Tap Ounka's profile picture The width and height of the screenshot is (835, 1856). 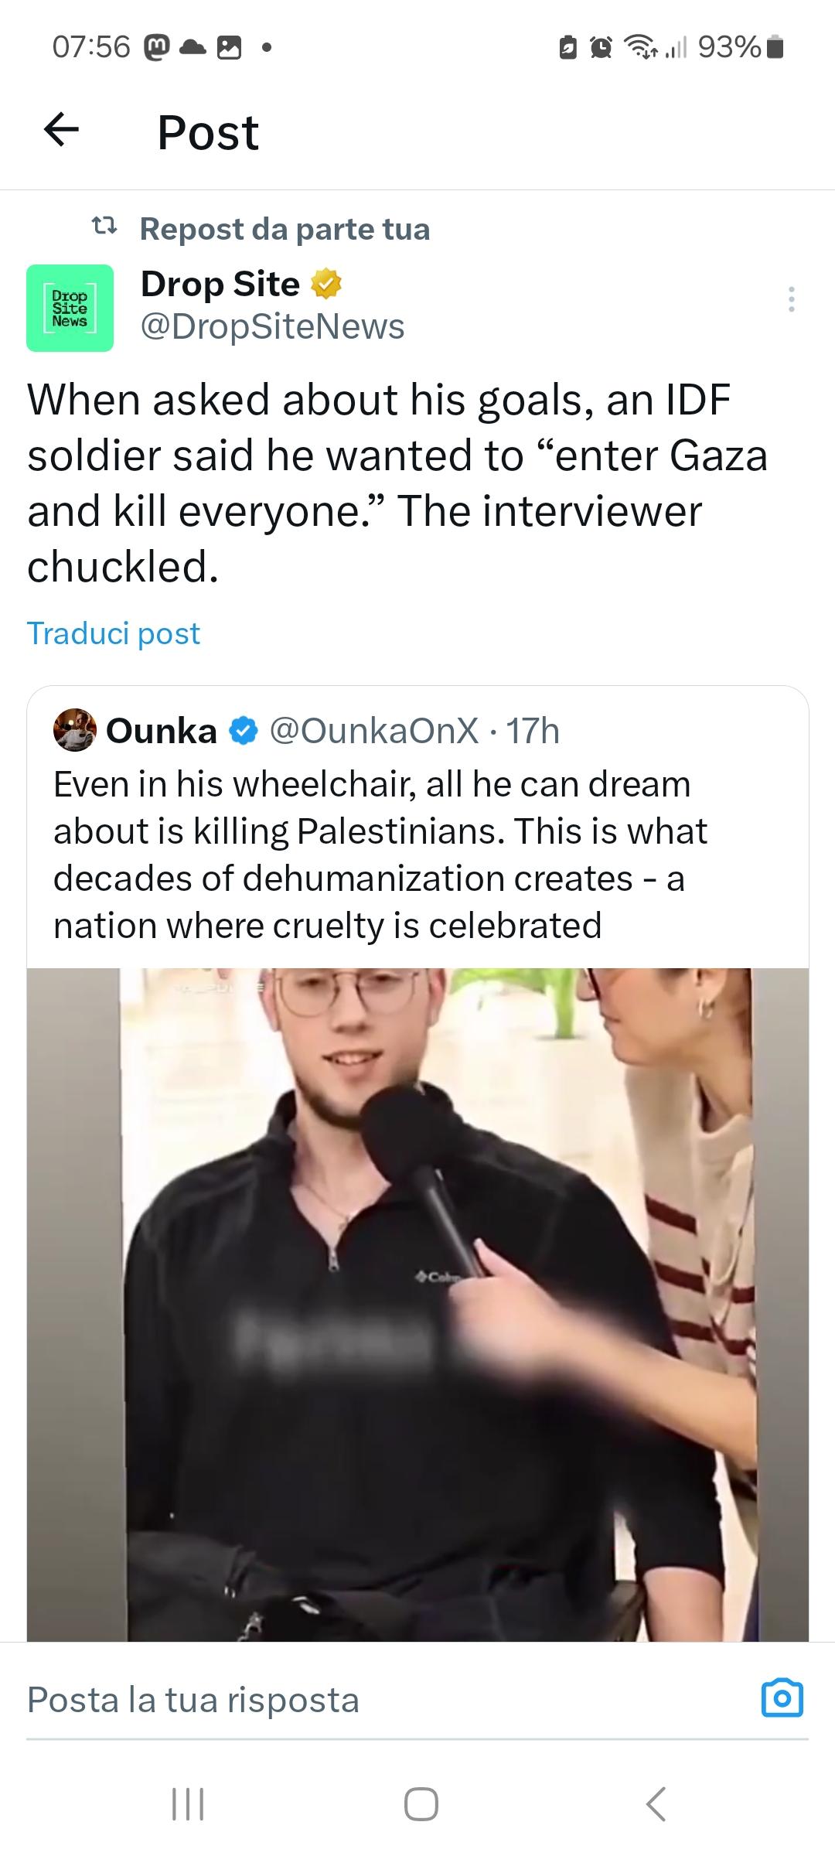[x=74, y=730]
